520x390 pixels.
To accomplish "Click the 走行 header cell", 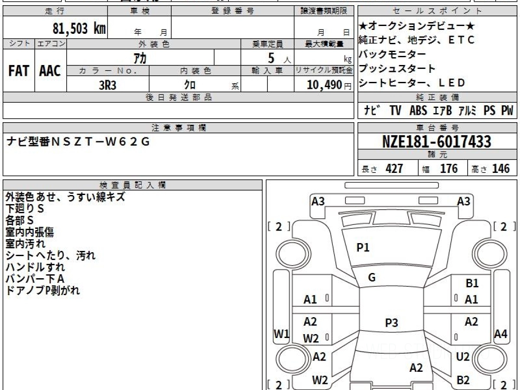I will [x=55, y=11].
